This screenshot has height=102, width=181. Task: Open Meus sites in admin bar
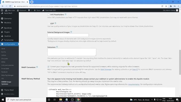coord(10,10)
